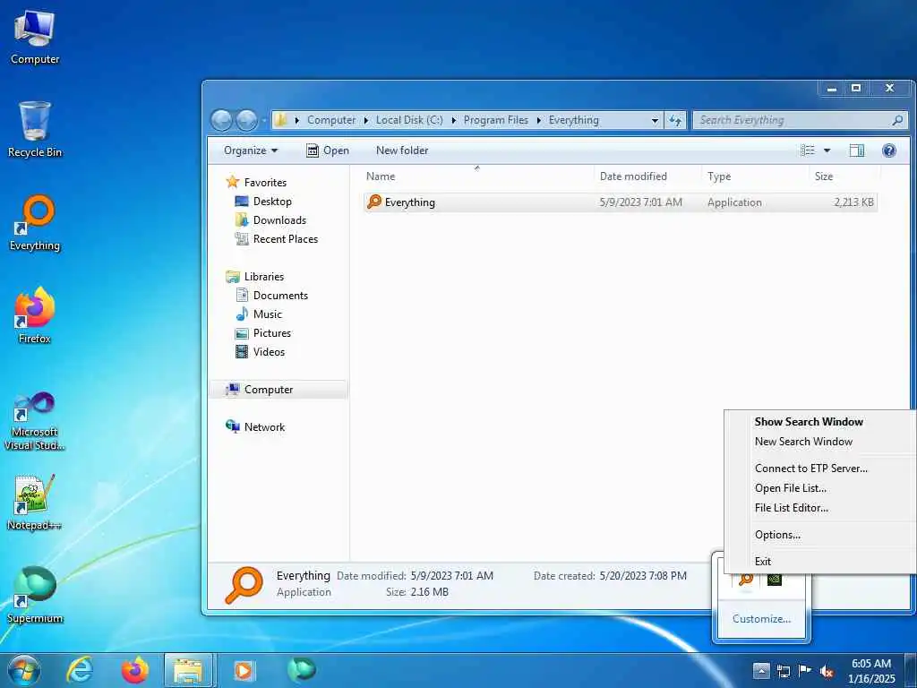Expand the arrow after Computer in the address bar

(366, 120)
